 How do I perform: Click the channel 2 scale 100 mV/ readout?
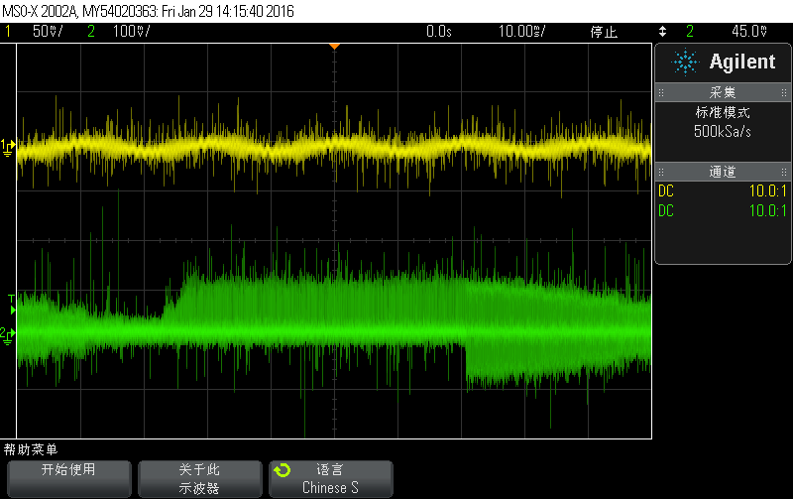pyautogui.click(x=131, y=32)
